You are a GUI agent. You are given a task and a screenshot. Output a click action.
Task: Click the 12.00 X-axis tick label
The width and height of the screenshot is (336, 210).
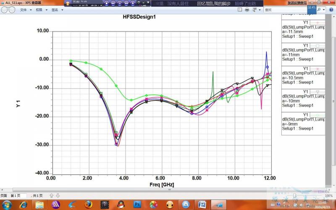click(x=270, y=178)
